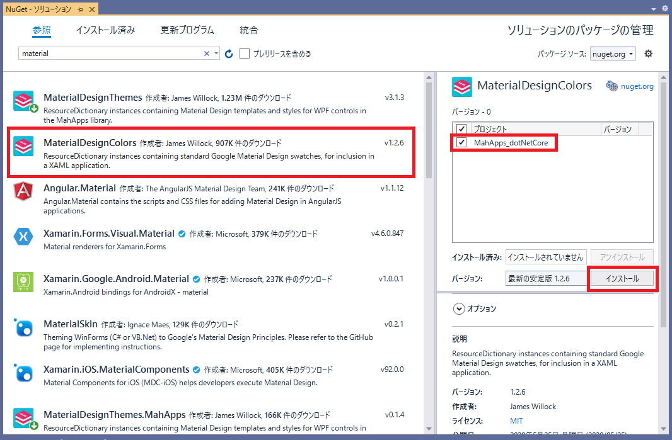Click verified badge of Xamarin.iOS.MaterialComponents
This screenshot has height=440, width=672.
click(x=196, y=369)
